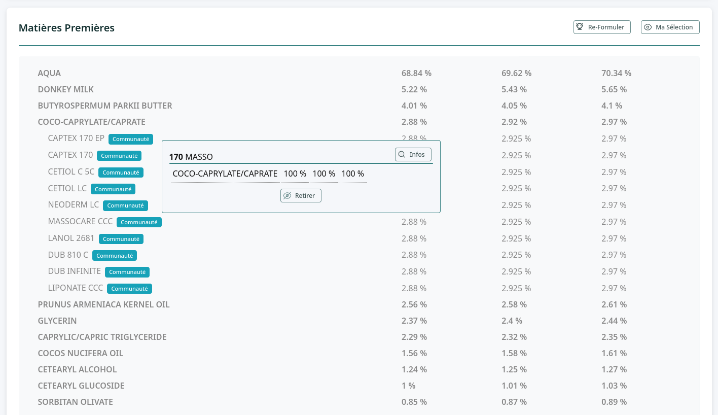
Task: Click COCOS NUCIFERA OIL's 1.58 % value
Action: [x=514, y=353]
